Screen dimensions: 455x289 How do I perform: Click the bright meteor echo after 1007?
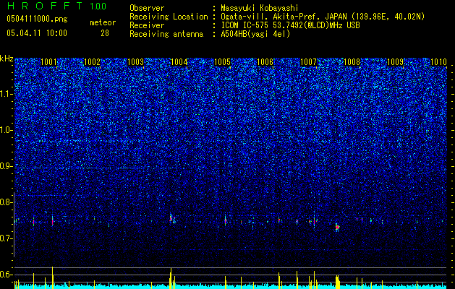click(x=337, y=228)
